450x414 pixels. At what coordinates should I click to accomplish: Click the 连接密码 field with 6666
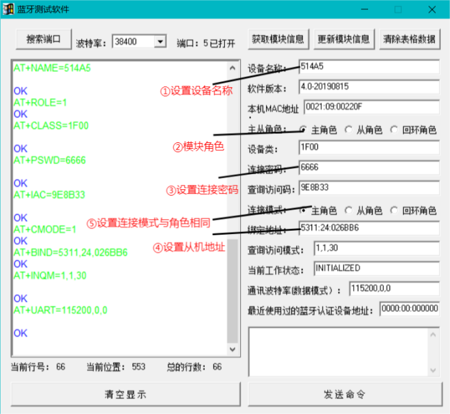(x=369, y=168)
